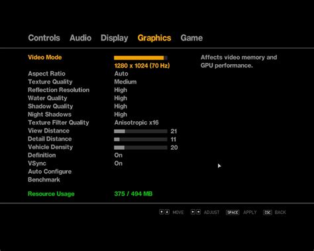Change Texture Quality Medium value
Image resolution: width=314 pixels, height=251 pixels.
125,82
